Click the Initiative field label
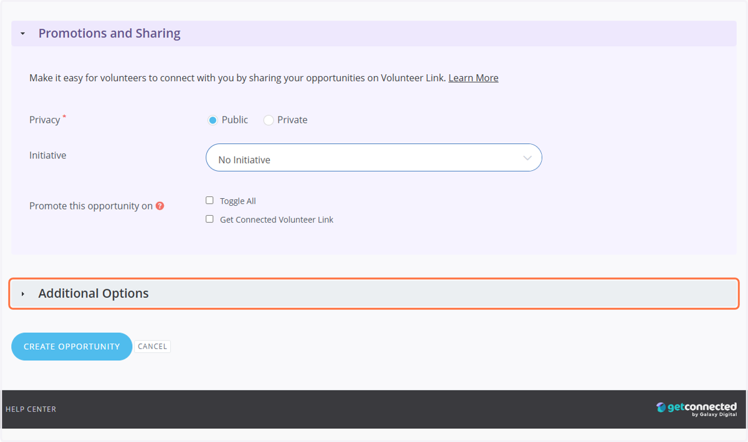 [x=47, y=155]
